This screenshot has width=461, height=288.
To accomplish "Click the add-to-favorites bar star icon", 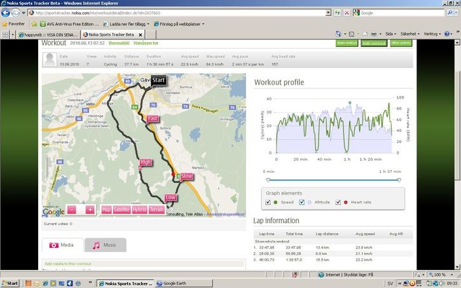I will click(x=34, y=24).
